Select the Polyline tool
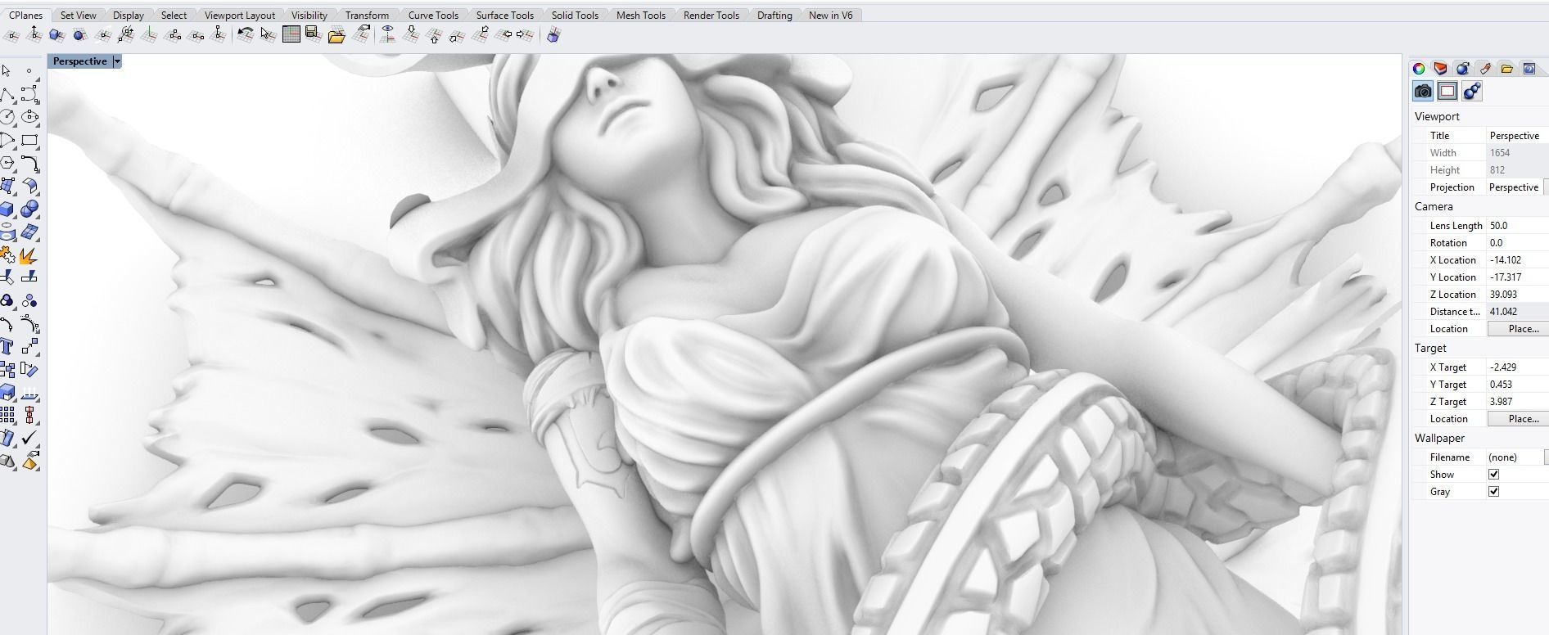 point(8,94)
